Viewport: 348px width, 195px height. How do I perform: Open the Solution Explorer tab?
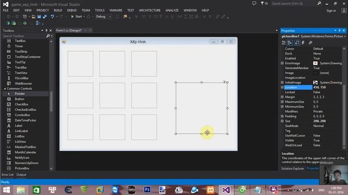coord(293,168)
